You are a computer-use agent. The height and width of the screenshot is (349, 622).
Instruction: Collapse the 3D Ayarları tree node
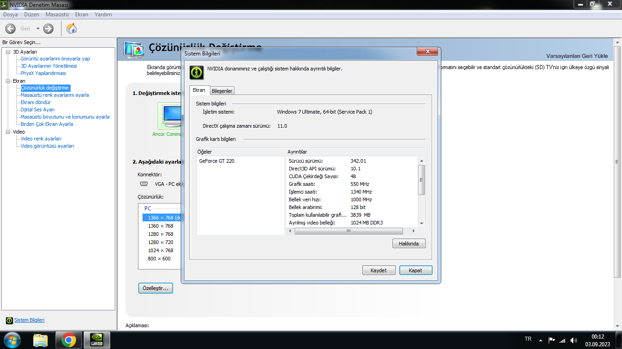(8, 52)
